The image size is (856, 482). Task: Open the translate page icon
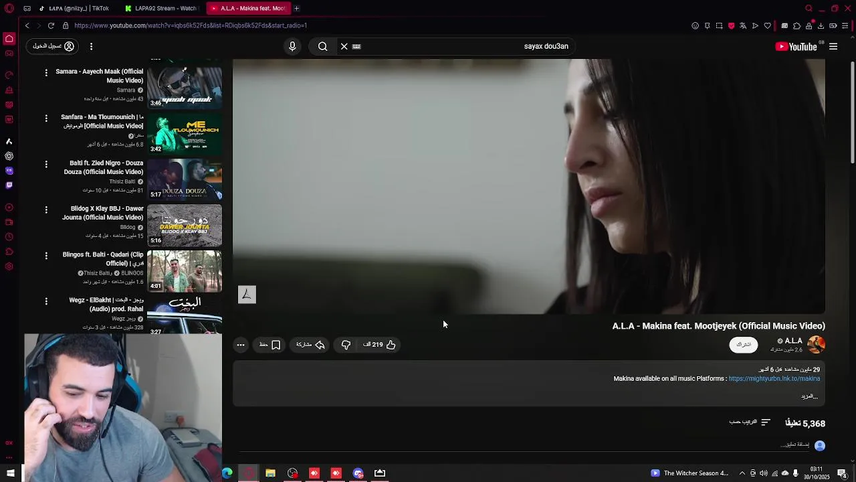[744, 25]
